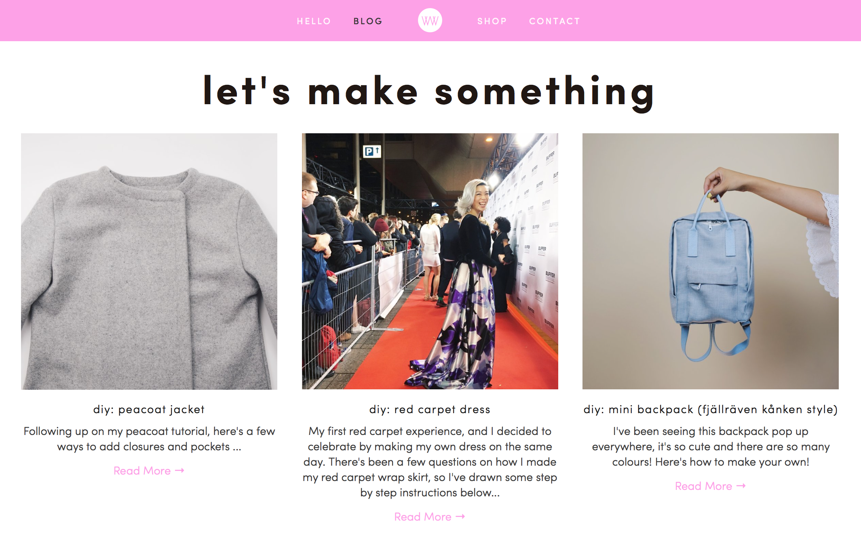The width and height of the screenshot is (861, 542).
Task: Click the 'diy: mini backpack' title
Action: pos(711,410)
